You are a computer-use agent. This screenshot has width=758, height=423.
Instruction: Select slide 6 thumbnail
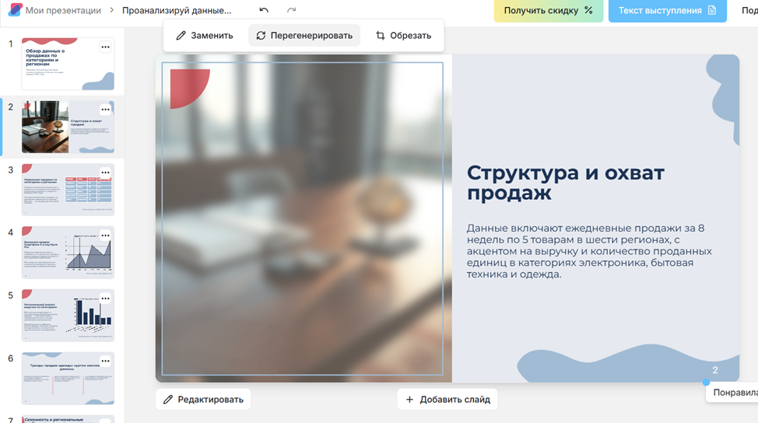coord(68,379)
